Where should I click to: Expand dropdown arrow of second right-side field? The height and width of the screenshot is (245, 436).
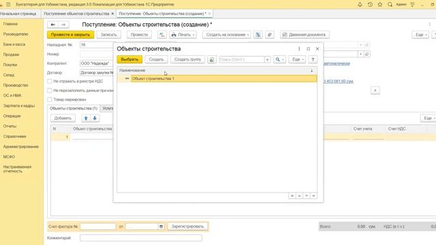[360, 54]
